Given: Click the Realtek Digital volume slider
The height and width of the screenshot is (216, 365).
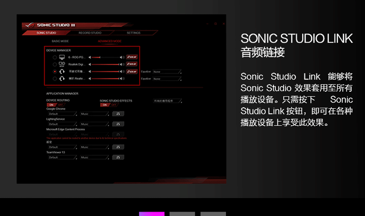Looking at the screenshot, I should (106, 65).
